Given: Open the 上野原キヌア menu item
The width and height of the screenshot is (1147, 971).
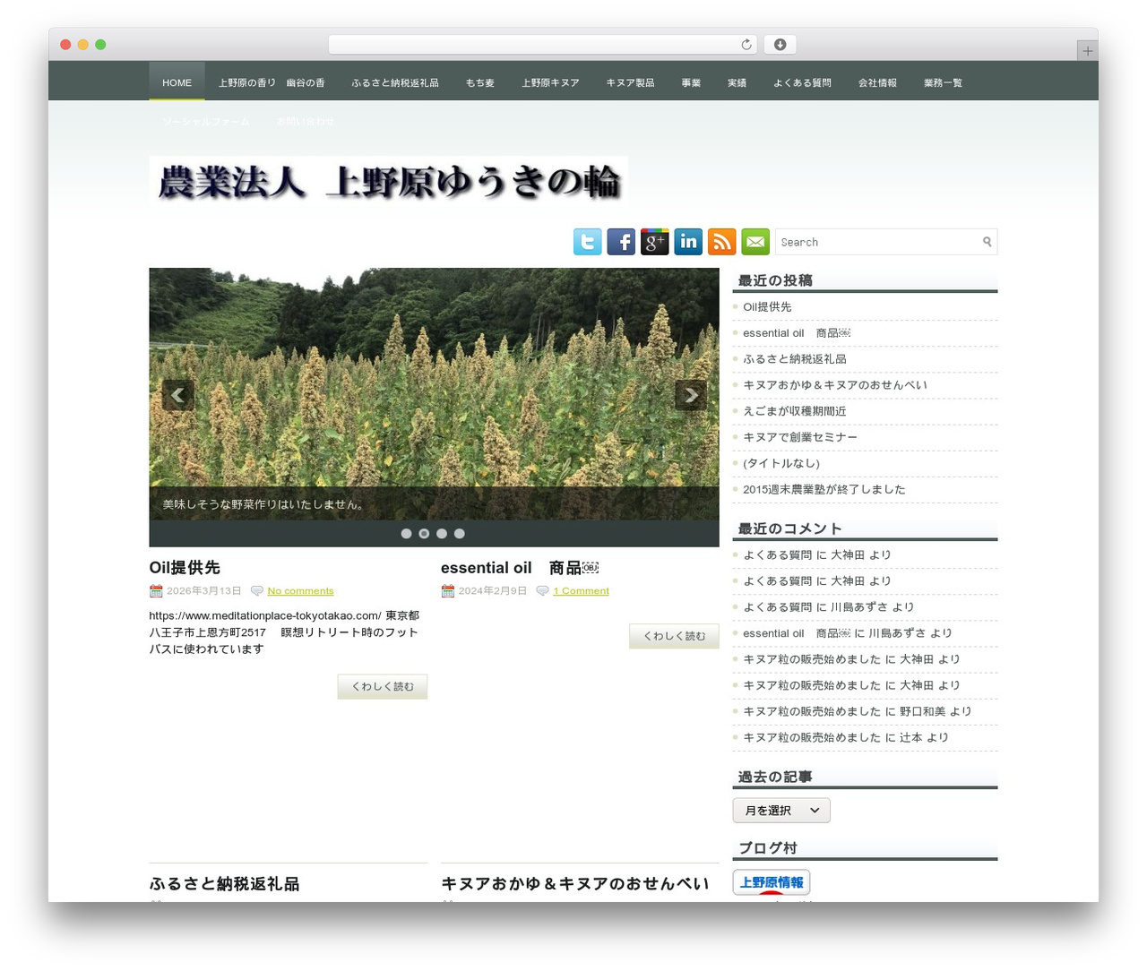Looking at the screenshot, I should pos(551,82).
